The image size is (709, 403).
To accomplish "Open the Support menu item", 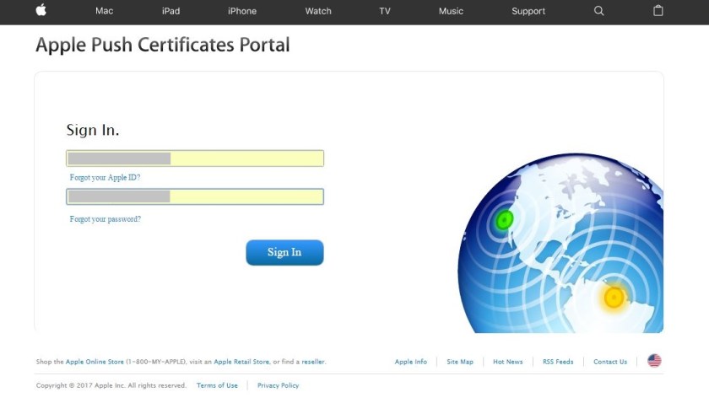I will [528, 11].
